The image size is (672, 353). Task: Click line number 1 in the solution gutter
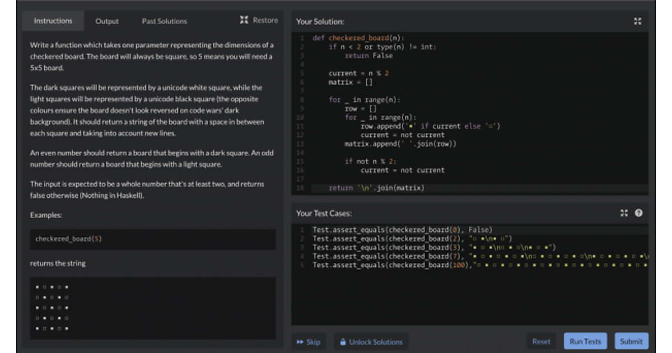[301, 38]
